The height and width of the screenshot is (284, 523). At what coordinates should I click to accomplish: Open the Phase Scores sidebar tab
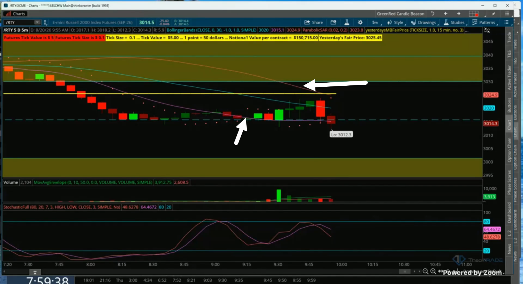pos(509,183)
